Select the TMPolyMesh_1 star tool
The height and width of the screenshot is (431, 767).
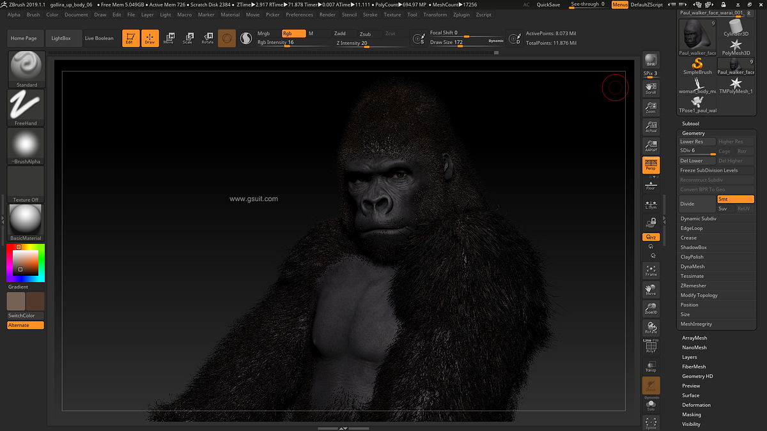coord(736,85)
